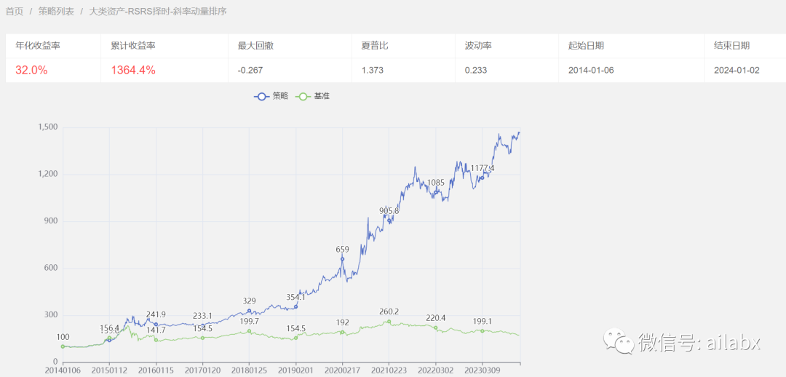Click the strategy data point labeled 659
Image resolution: width=786 pixels, height=377 pixels.
(x=342, y=258)
